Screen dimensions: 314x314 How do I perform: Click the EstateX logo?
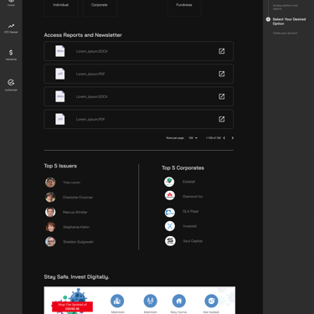pos(169,182)
